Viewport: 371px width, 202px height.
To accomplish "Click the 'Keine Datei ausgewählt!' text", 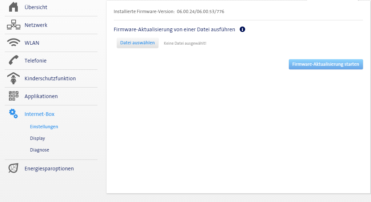I will [x=185, y=43].
